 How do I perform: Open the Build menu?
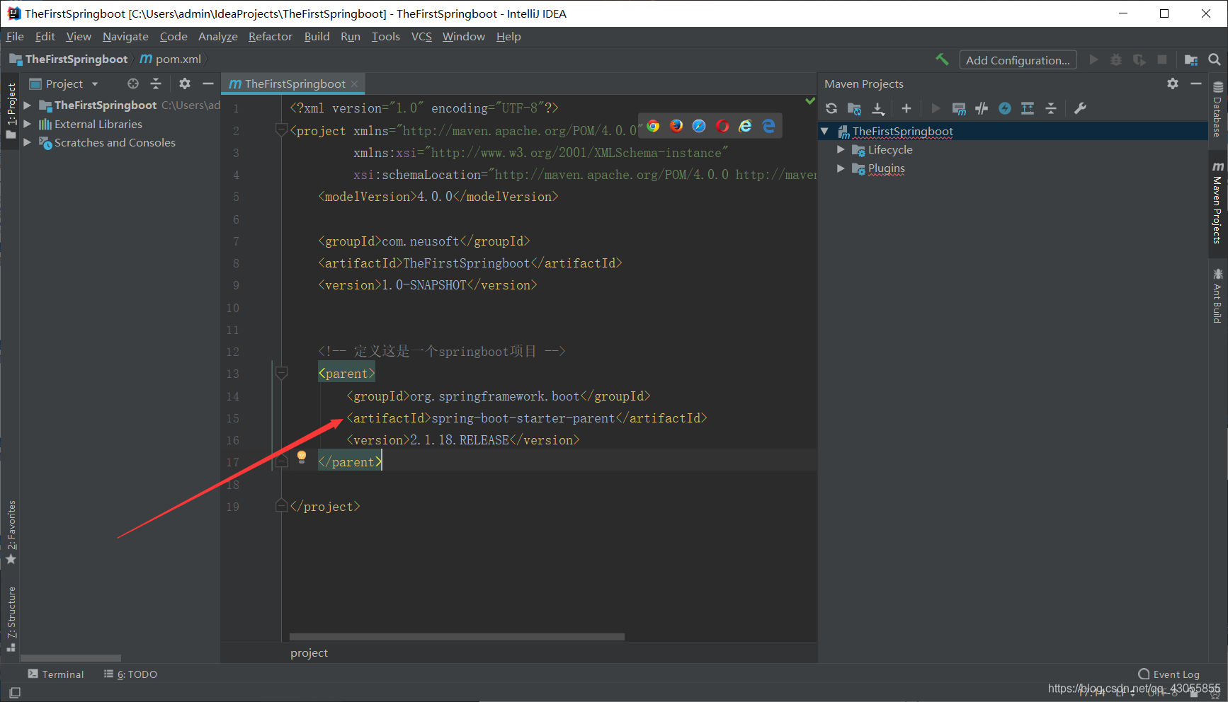317,36
